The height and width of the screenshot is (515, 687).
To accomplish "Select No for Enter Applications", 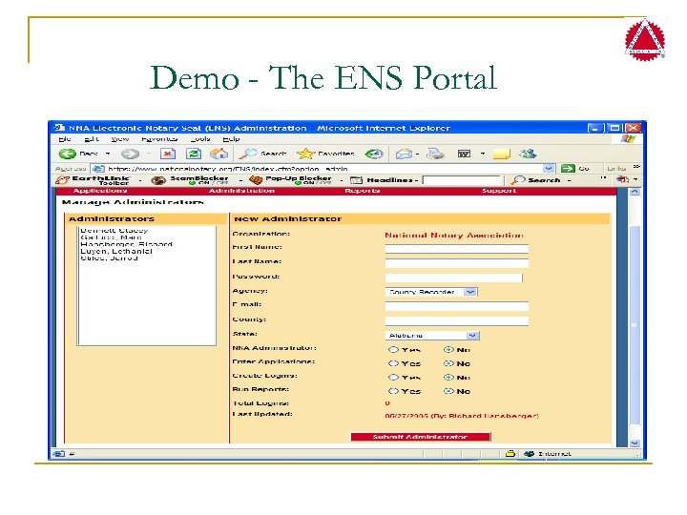I will tap(448, 363).
